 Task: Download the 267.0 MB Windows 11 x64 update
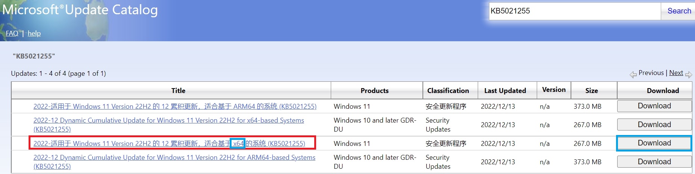click(654, 143)
